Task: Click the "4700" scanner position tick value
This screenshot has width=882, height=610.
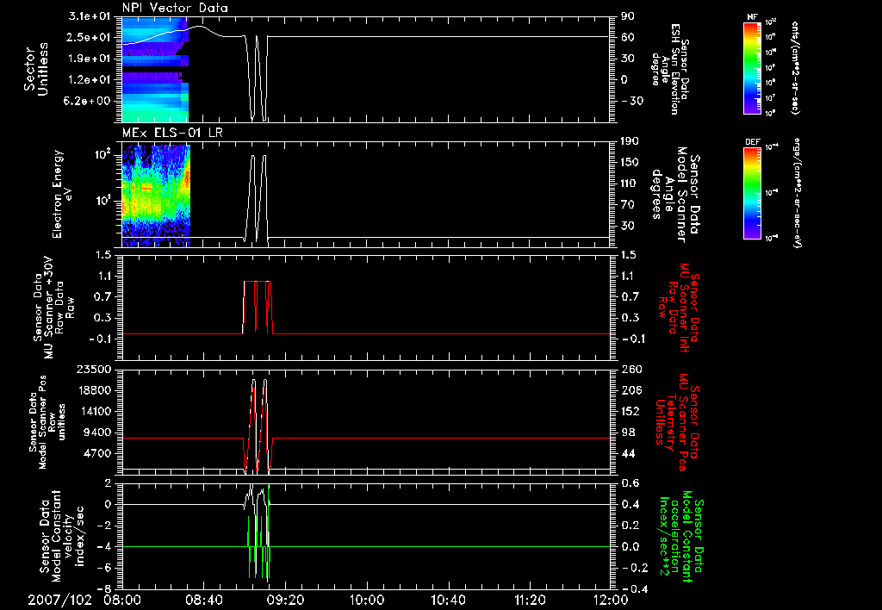Action: pos(99,453)
